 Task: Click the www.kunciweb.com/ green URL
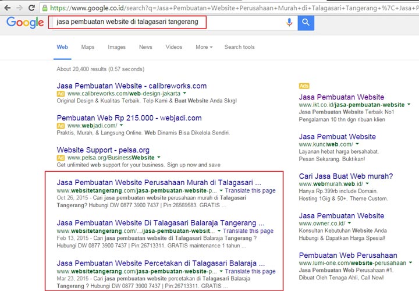point(326,144)
